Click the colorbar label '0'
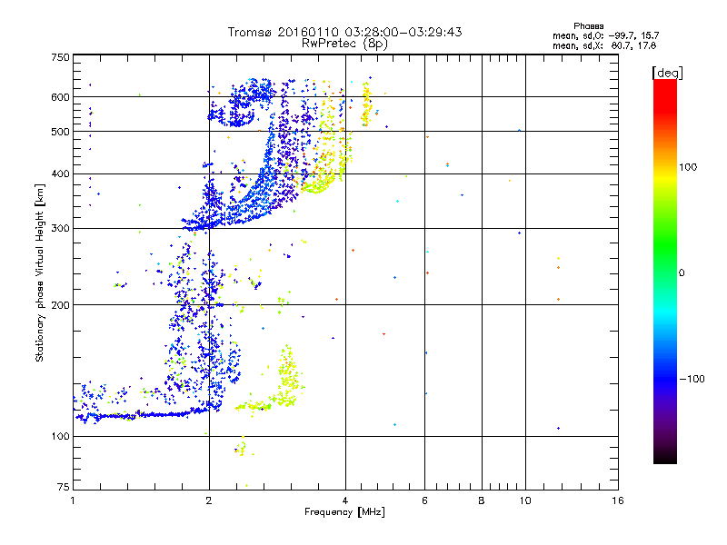Screen dimensions: 727x545 pos(682,272)
